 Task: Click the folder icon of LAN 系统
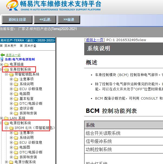click(6, 118)
